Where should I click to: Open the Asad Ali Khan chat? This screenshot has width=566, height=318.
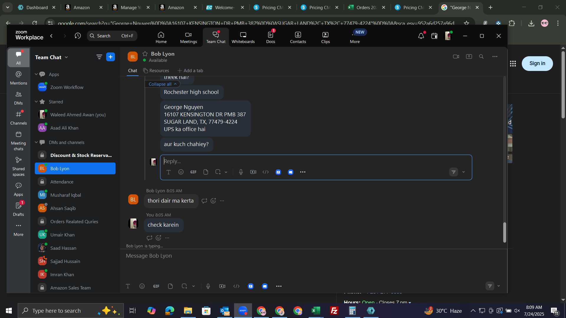coord(75,128)
